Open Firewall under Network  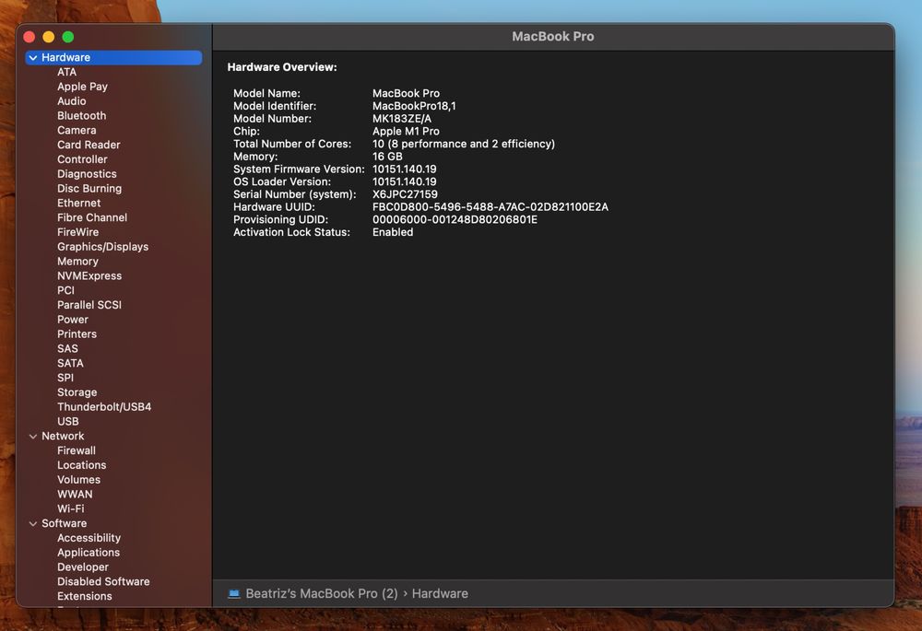(x=77, y=450)
